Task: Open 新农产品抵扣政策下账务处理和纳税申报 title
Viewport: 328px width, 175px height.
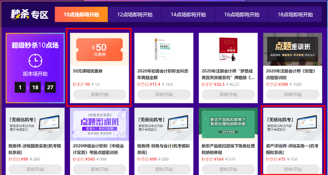Action: pos(228,149)
